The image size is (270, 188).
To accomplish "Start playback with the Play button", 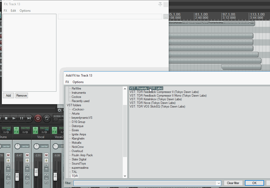I will pos(14,118).
